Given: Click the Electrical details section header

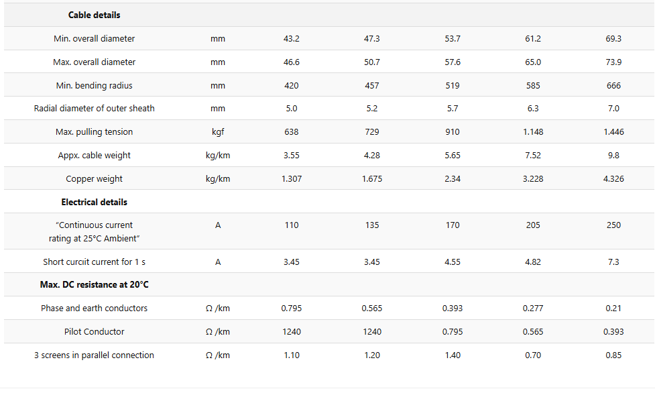Looking at the screenshot, I should click(95, 202).
